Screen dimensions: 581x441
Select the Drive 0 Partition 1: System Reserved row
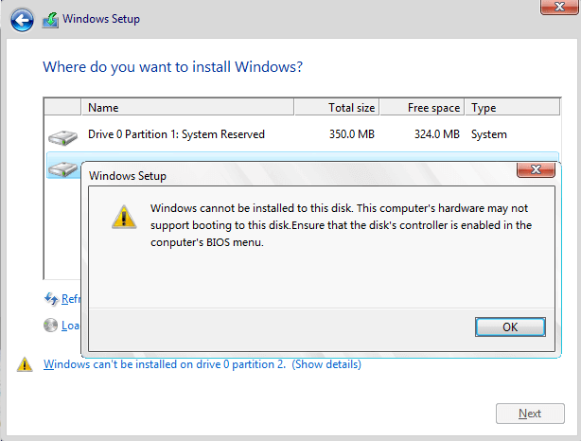[x=176, y=134]
